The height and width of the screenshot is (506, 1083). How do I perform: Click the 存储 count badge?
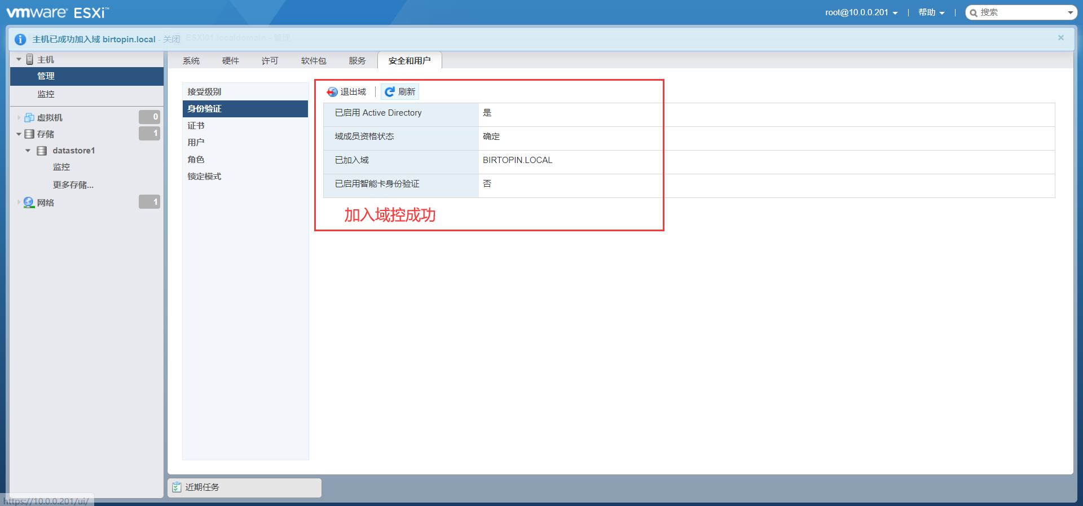[149, 133]
